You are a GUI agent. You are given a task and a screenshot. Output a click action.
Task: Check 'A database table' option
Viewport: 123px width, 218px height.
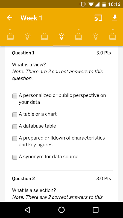coord(15,126)
